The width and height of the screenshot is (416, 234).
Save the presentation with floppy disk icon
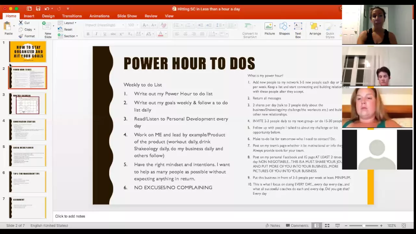[x=38, y=9]
